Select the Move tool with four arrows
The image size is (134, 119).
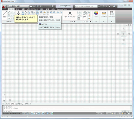tap(18, 13)
